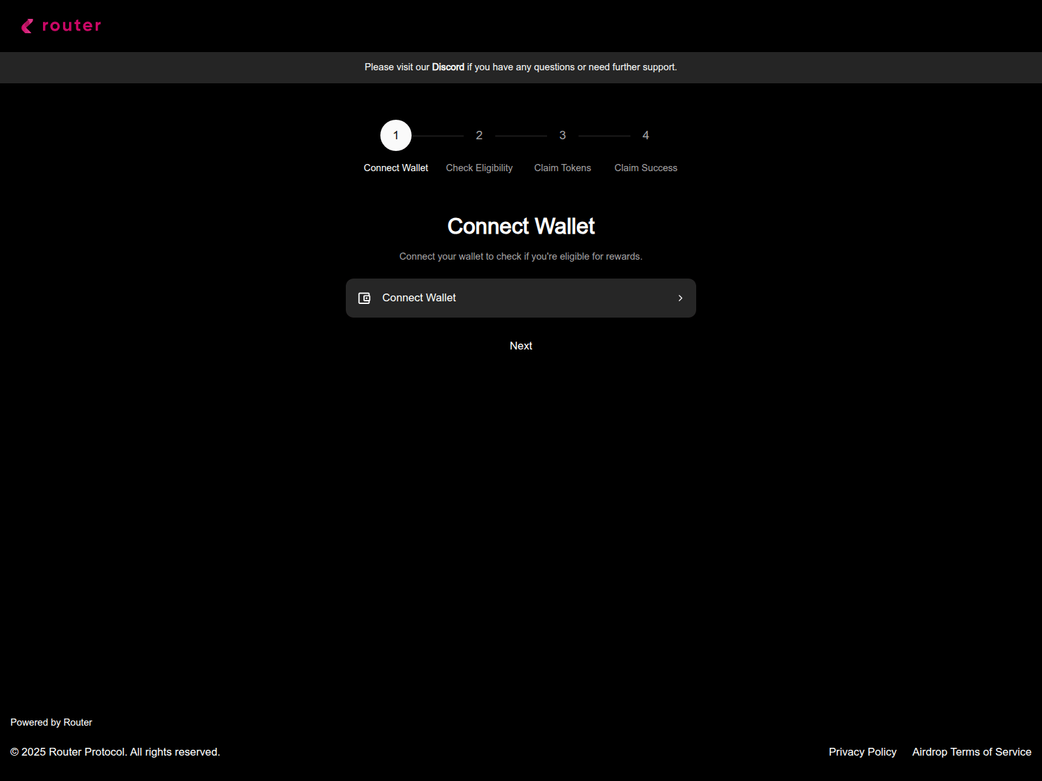
Task: Click the Next button
Action: point(520,346)
